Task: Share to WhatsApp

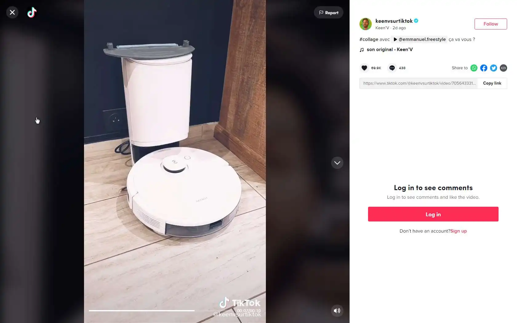Action: (x=474, y=68)
